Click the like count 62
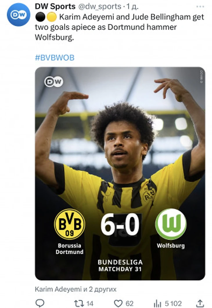 pos(129,303)
